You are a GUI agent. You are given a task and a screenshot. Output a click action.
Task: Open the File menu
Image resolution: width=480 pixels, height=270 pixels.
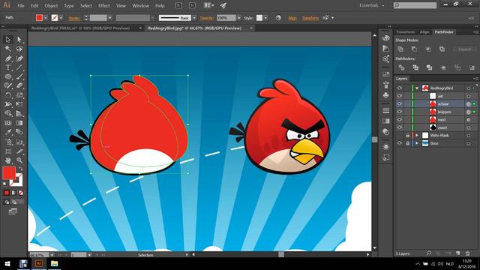(21, 5)
